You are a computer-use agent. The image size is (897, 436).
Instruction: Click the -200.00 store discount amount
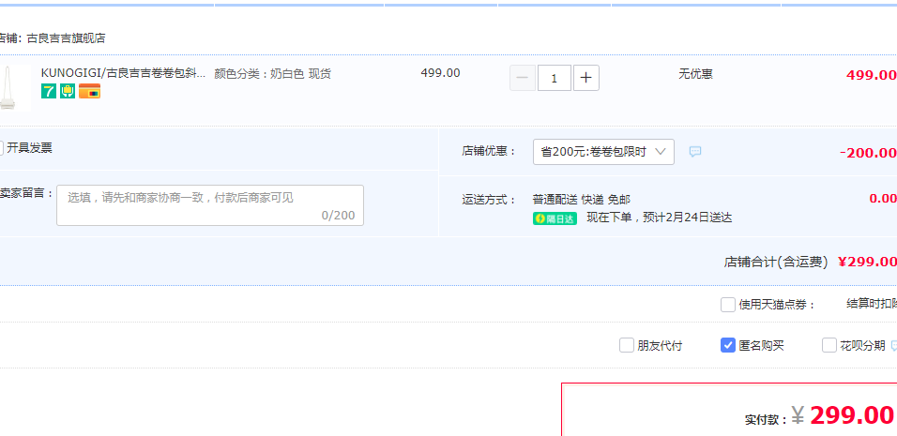pyautogui.click(x=868, y=153)
